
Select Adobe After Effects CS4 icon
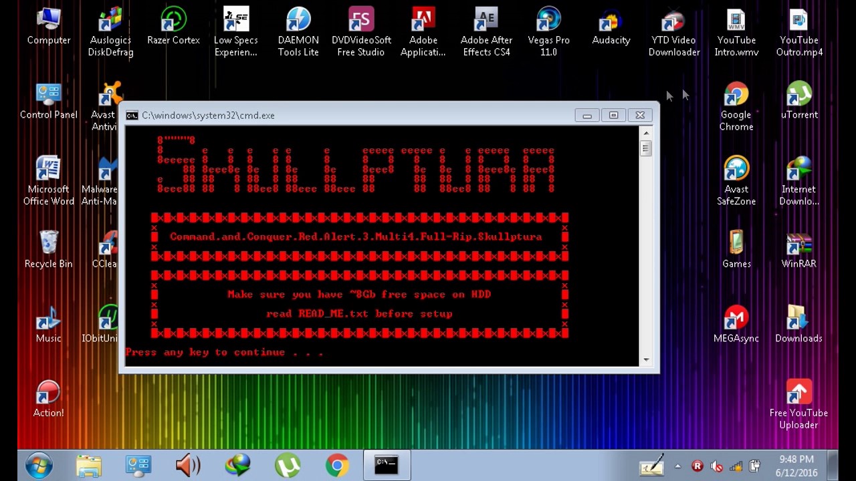pos(486,32)
